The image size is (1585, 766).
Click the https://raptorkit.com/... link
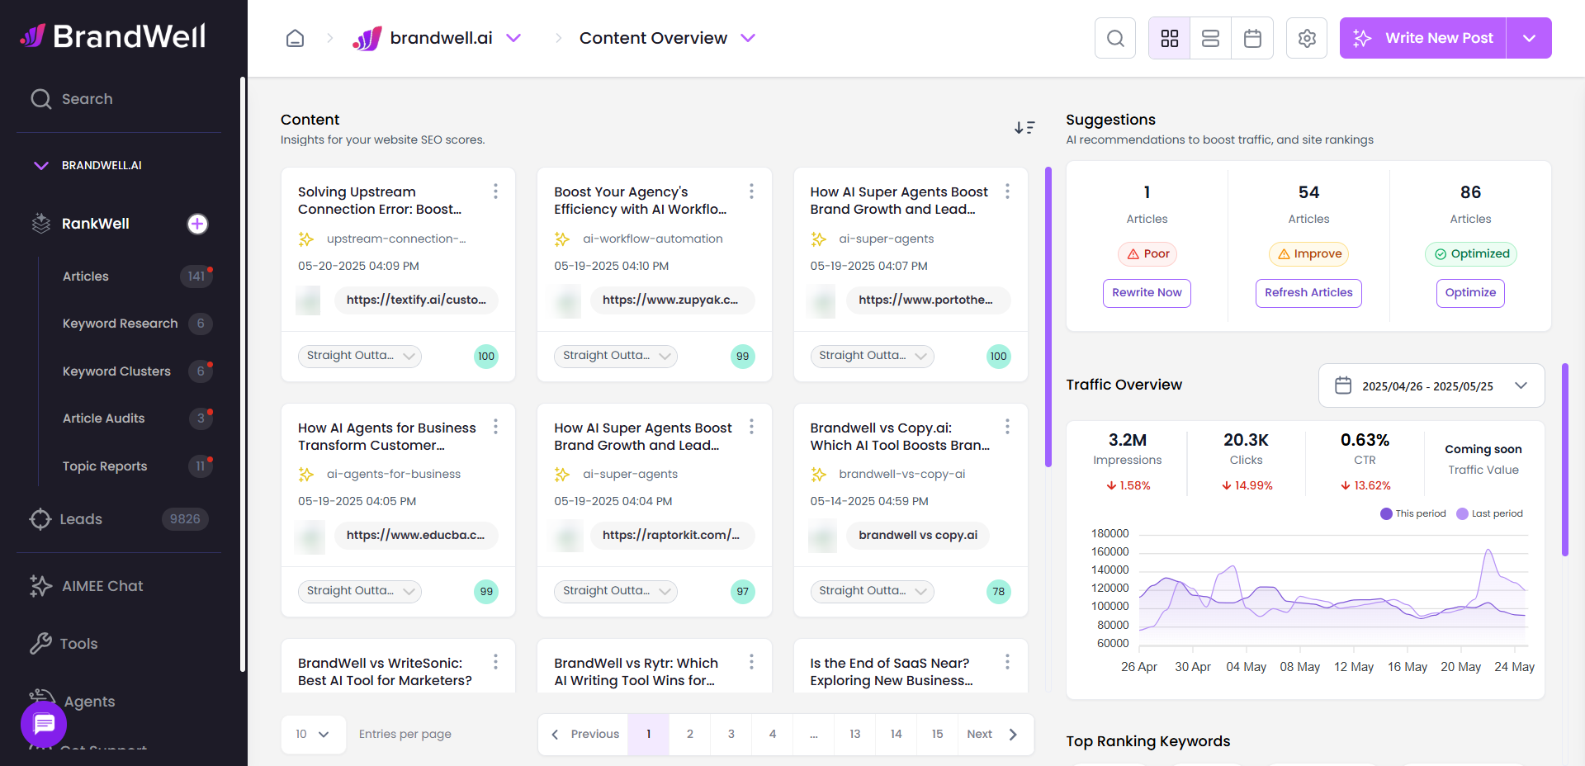[x=672, y=535]
